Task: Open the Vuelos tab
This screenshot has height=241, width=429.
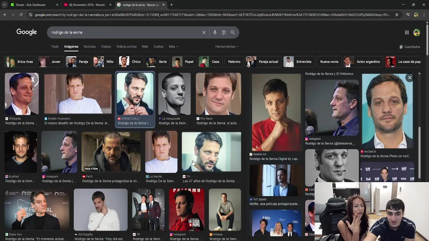Action: [159, 47]
